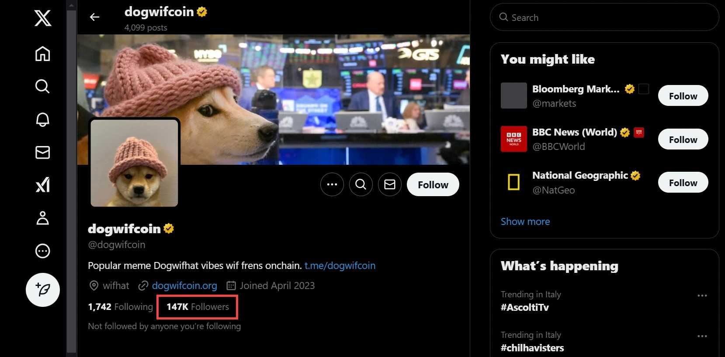Open Explore using the sidebar magnifier icon

coord(43,86)
